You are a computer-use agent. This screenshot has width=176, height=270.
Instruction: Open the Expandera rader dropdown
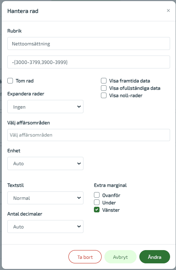45,107
